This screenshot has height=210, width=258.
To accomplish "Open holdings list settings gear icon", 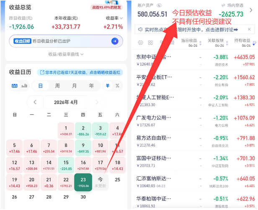I will point(141,42).
